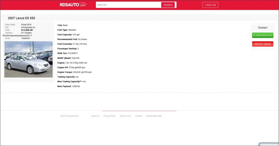The image size is (279, 146).
Task: Open the Terms of Use link
Action: (x=125, y=116)
